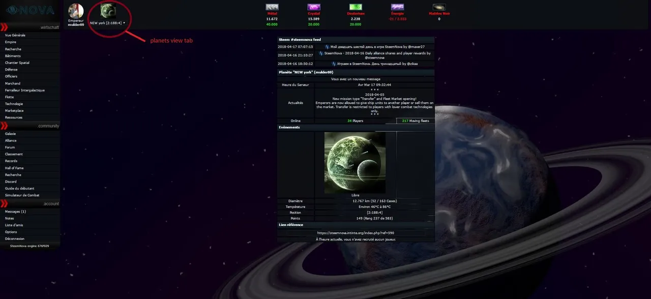The width and height of the screenshot is (651, 299).
Task: Open the Marchand page
Action: click(x=13, y=83)
